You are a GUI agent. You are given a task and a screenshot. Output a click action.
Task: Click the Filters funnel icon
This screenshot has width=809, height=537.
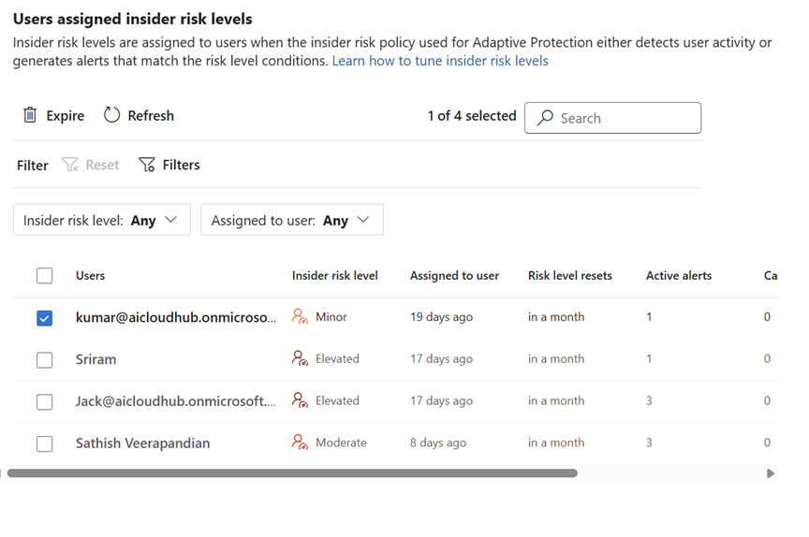pyautogui.click(x=147, y=165)
